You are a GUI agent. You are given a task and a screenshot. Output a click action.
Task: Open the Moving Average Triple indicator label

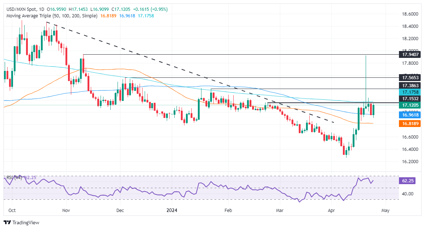pos(52,16)
